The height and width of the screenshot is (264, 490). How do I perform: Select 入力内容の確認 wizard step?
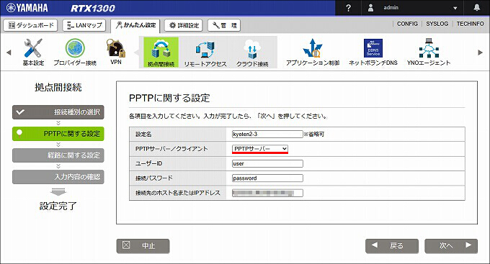point(58,177)
